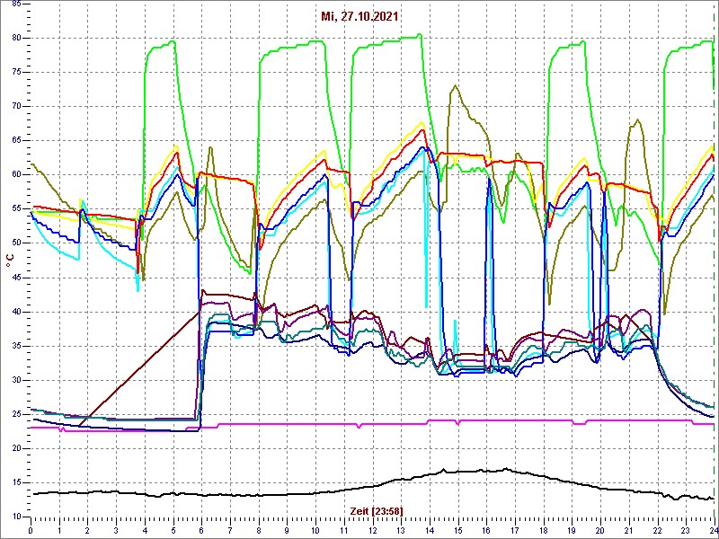
Task: Click hour 0 on the time axis
Action: (x=31, y=528)
